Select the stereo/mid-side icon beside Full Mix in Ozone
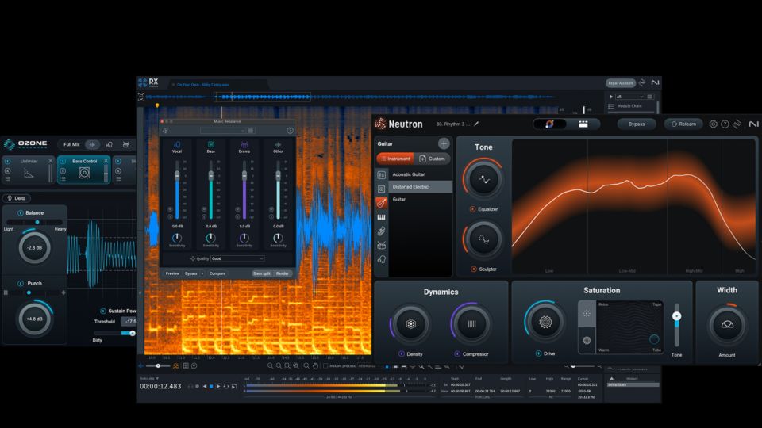Viewport: 762px width, 428px height. [92, 144]
